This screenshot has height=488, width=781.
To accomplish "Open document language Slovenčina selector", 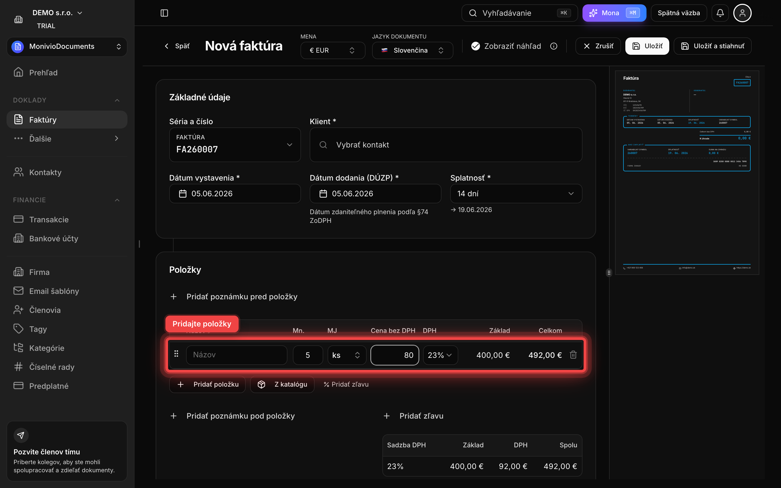I will 412,50.
